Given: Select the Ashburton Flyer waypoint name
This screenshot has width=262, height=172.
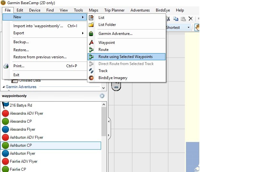Looking at the screenshot, I should pos(23,153).
